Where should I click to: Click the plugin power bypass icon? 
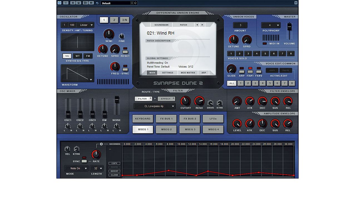pyautogui.click(x=59, y=3)
